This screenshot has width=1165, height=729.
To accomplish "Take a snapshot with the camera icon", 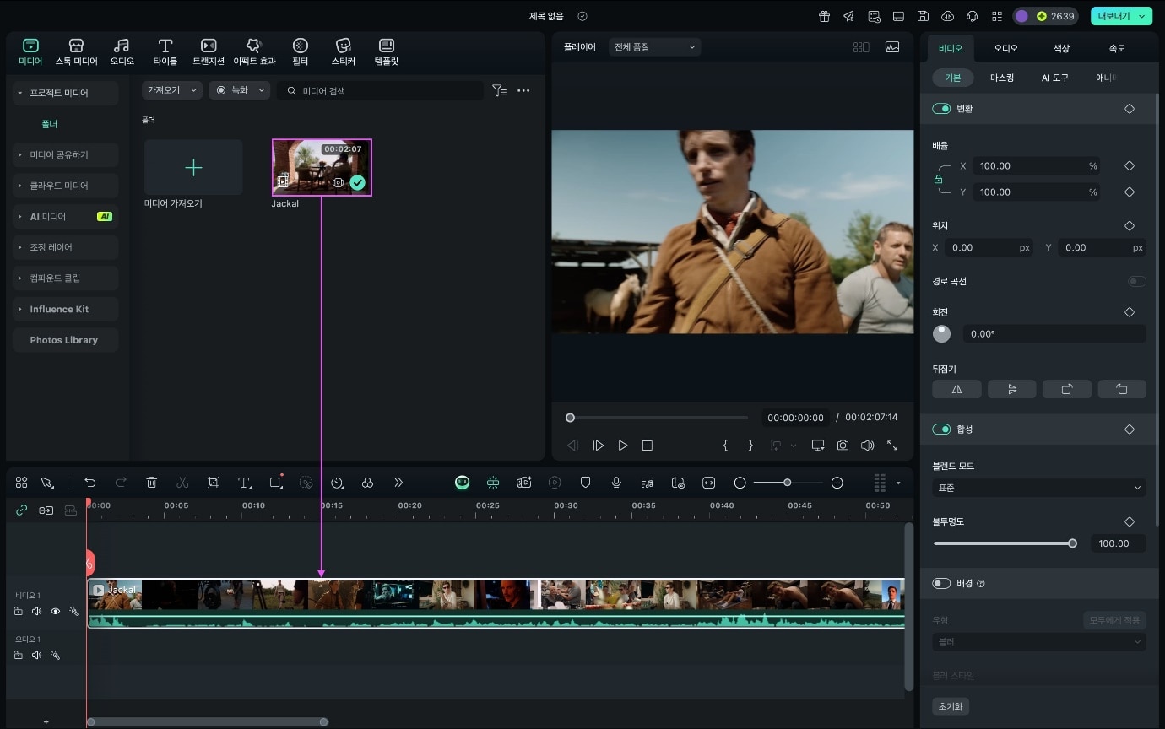I will point(843,445).
